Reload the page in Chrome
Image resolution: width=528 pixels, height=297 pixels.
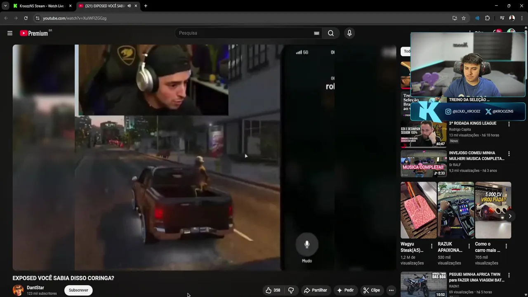point(26,18)
